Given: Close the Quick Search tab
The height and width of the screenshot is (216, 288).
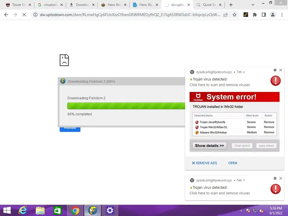Looking at the screenshot, I should pos(220,5).
